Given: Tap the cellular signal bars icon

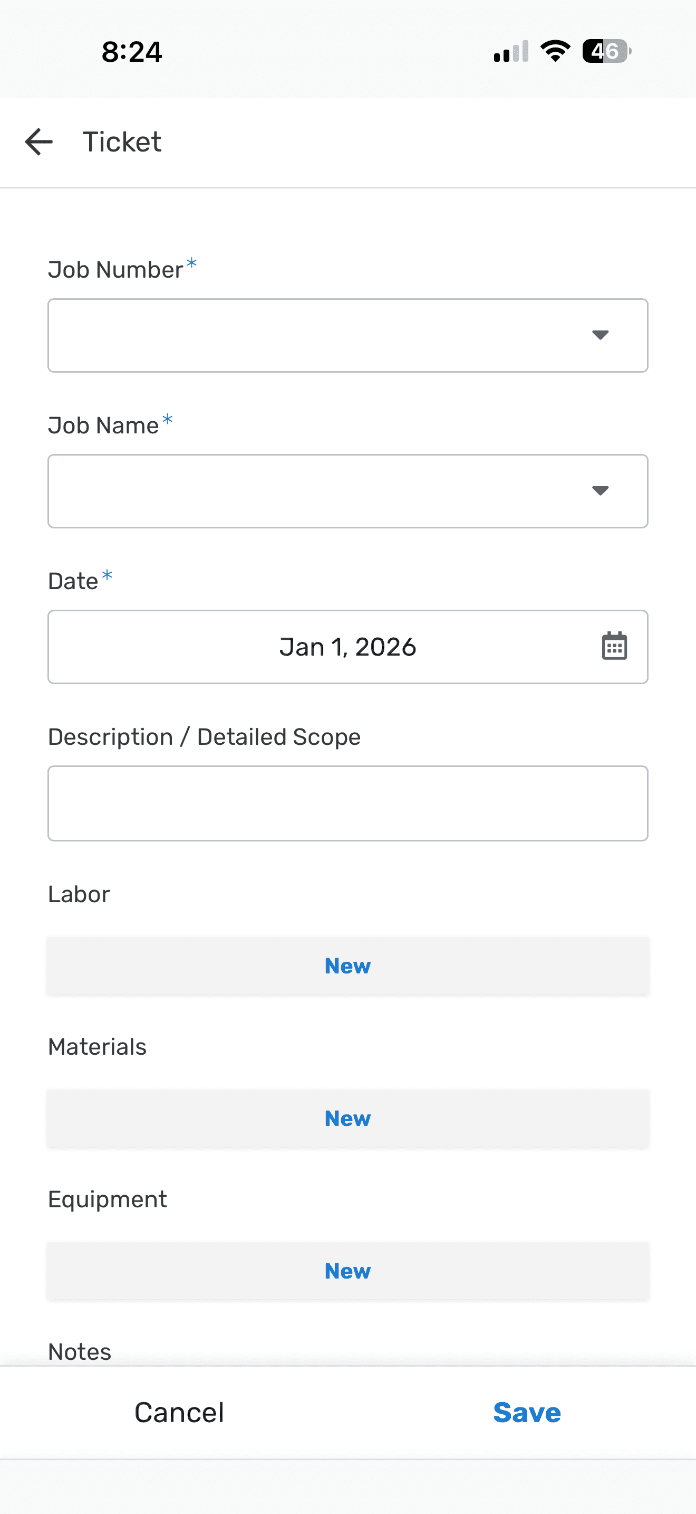Looking at the screenshot, I should (x=511, y=52).
